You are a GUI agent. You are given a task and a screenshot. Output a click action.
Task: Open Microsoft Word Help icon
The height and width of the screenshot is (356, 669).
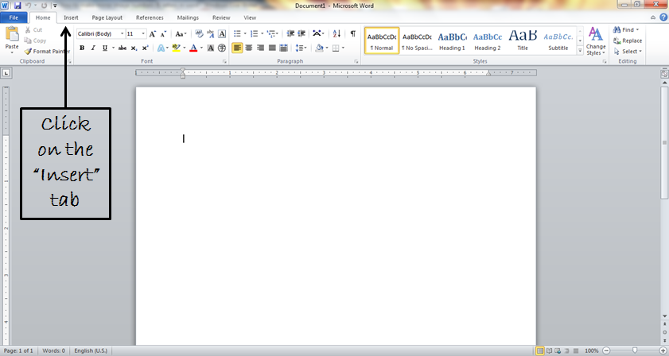[663, 17]
